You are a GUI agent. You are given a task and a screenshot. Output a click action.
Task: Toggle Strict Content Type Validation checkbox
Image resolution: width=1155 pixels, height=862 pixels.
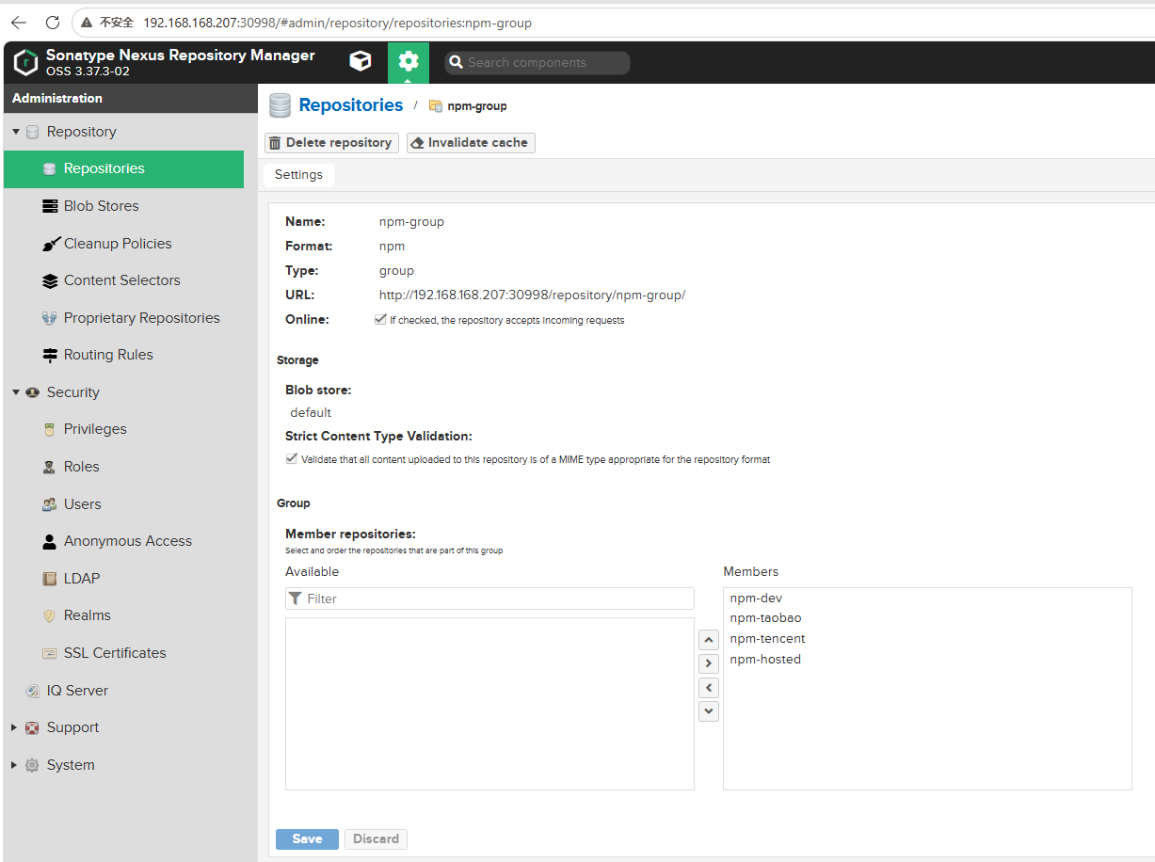pos(292,459)
